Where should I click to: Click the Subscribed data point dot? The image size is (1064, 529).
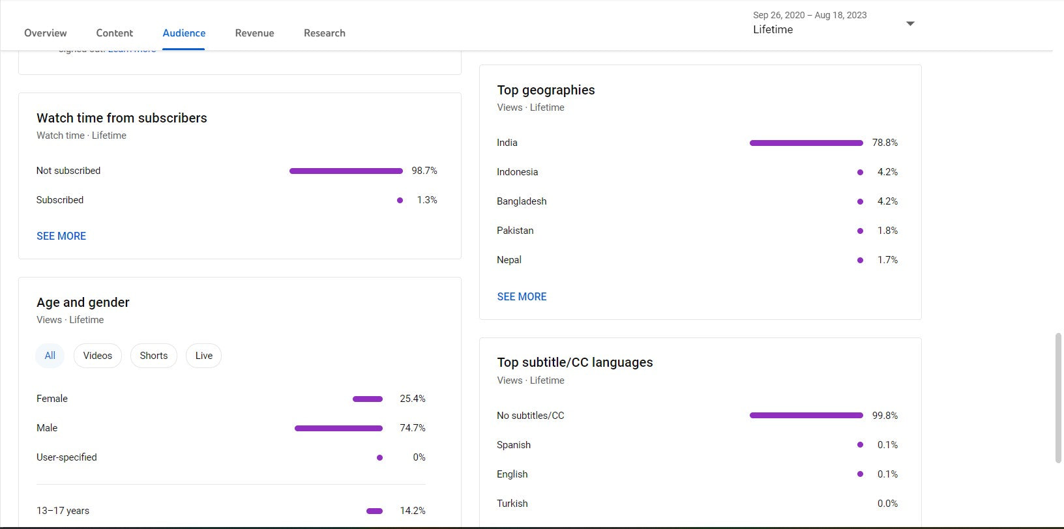400,200
